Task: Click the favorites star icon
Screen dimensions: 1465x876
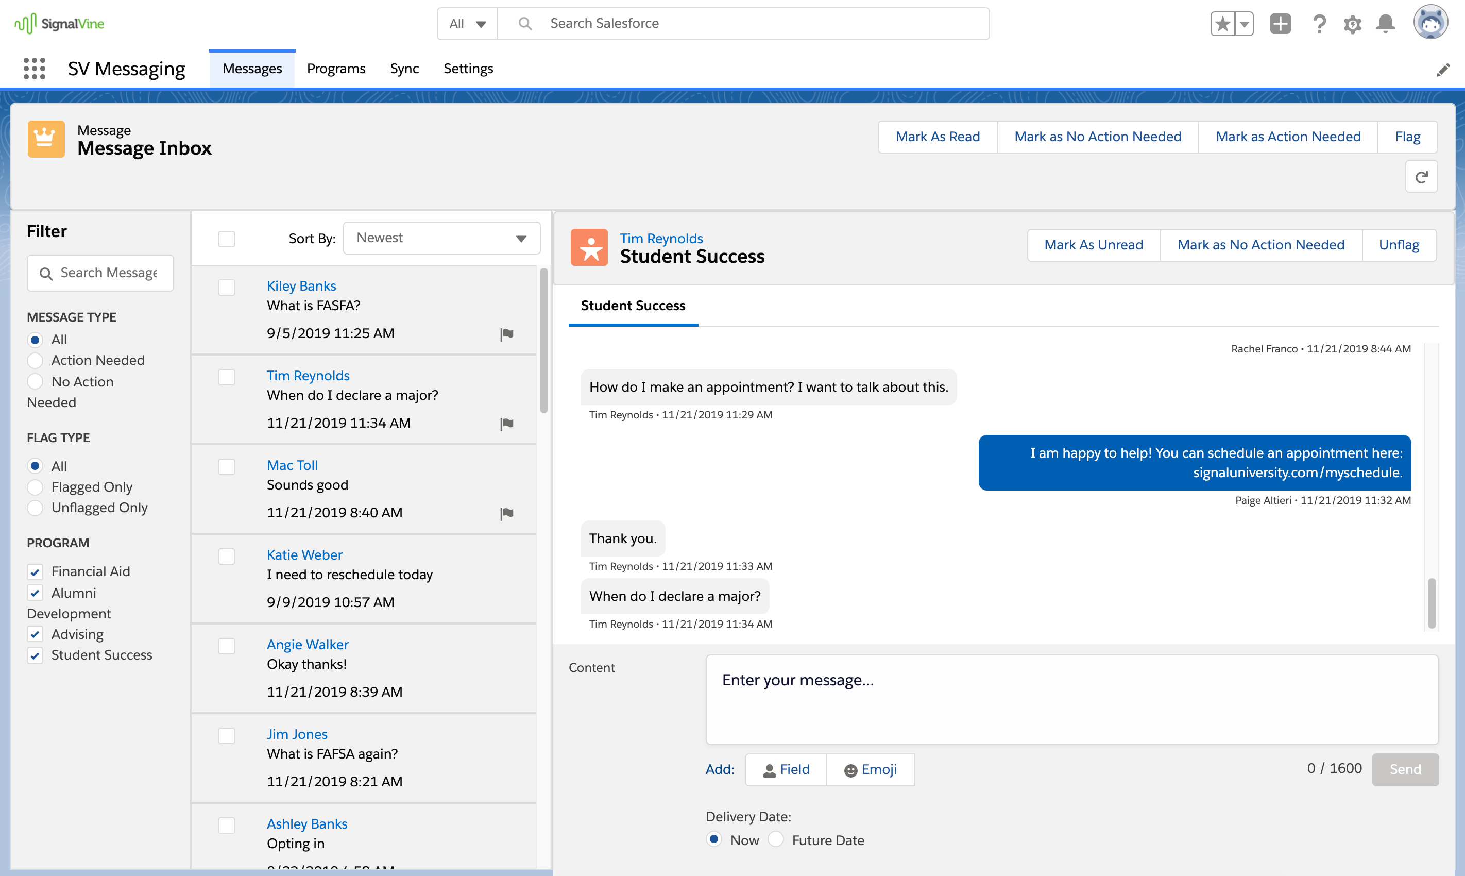Action: tap(1222, 24)
